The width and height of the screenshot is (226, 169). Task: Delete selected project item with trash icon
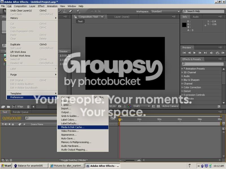click(x=29, y=107)
